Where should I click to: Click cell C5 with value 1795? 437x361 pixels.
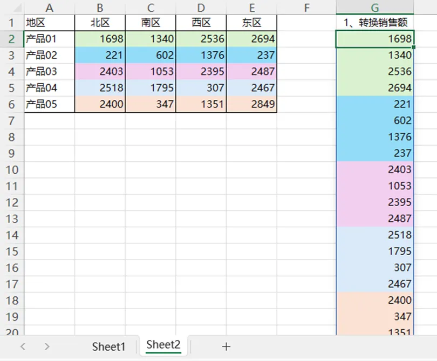(151, 88)
